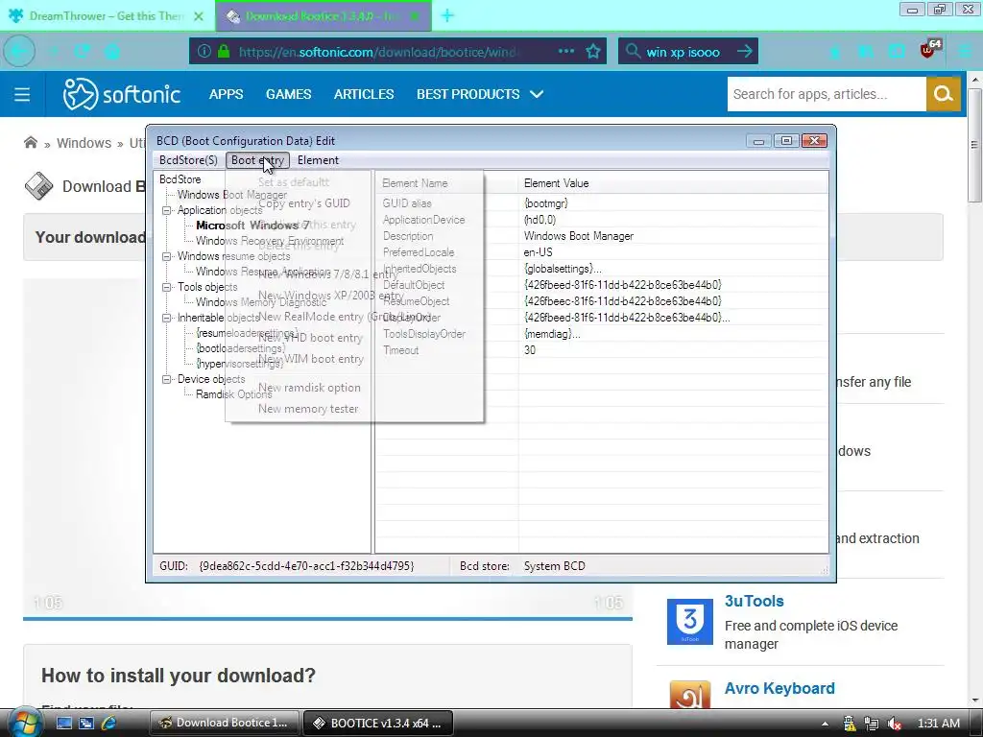Click the browser URL address field
Screen dimensions: 983x737
376,52
